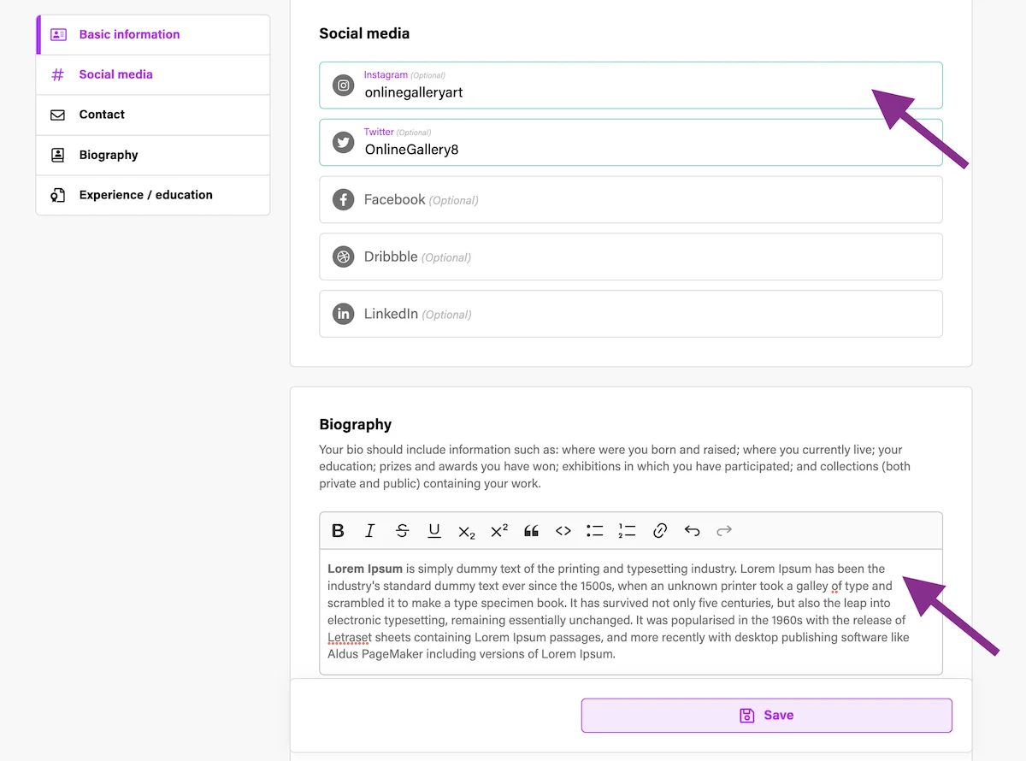This screenshot has width=1026, height=761.
Task: Focus the Dribbble optional field
Action: (631, 257)
